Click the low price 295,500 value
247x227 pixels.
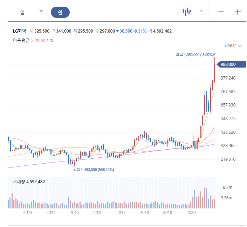(x=85, y=31)
